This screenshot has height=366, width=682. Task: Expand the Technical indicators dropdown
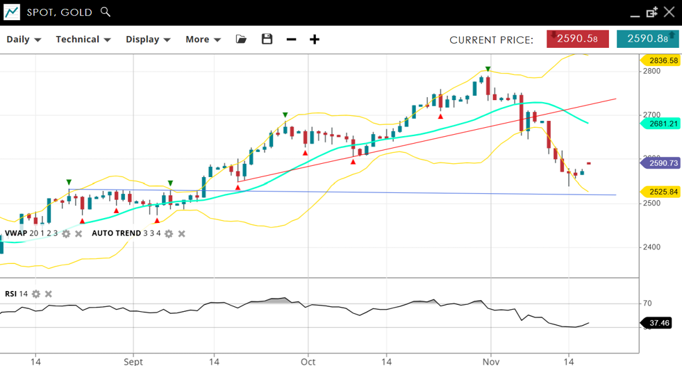pyautogui.click(x=83, y=40)
